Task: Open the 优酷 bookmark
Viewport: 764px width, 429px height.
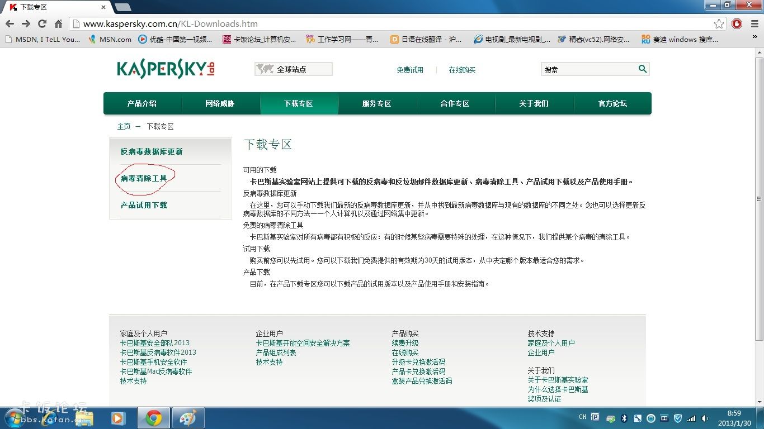Action: pos(175,39)
